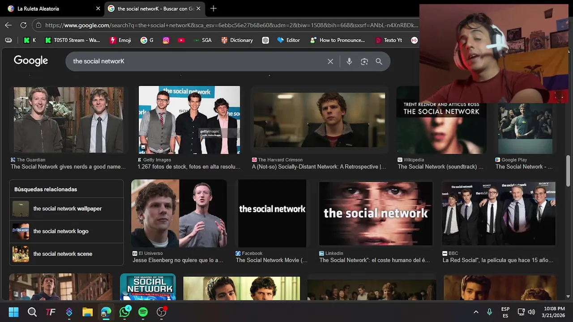Open the LinkedIn glitched face poster image
Screen dimensions: 573x322
pos(376,213)
